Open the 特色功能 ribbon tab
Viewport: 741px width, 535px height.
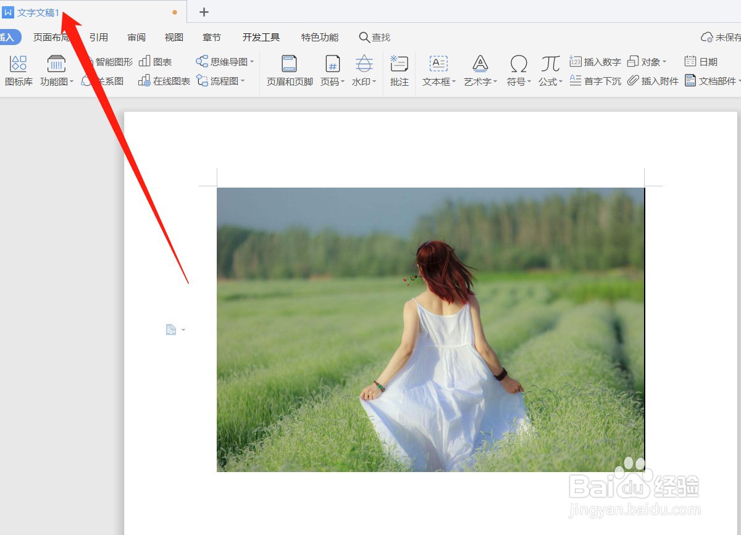coord(320,38)
